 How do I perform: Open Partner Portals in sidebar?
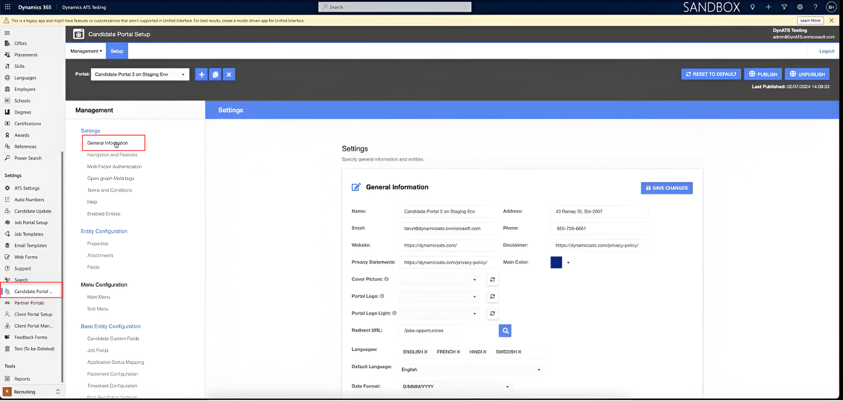tap(29, 303)
